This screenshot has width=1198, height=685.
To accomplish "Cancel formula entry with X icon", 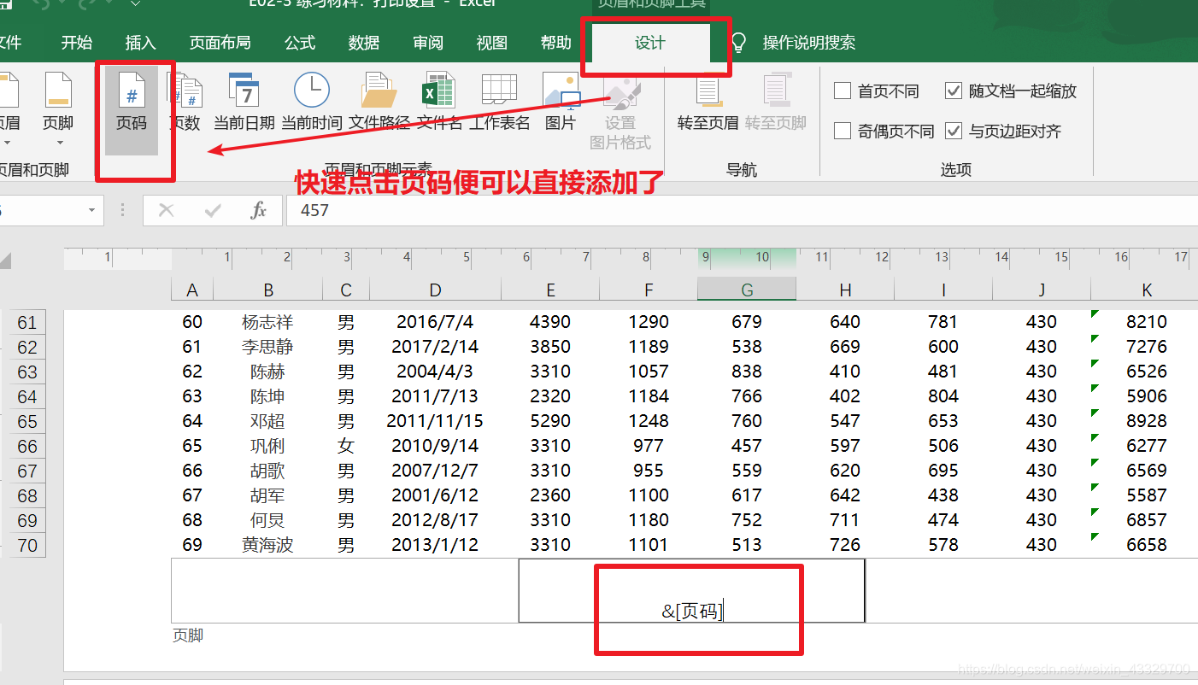I will [167, 210].
